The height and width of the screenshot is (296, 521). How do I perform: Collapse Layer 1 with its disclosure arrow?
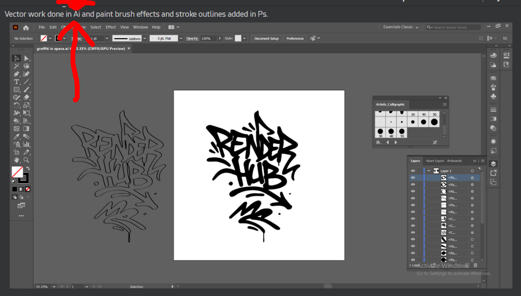[429, 171]
